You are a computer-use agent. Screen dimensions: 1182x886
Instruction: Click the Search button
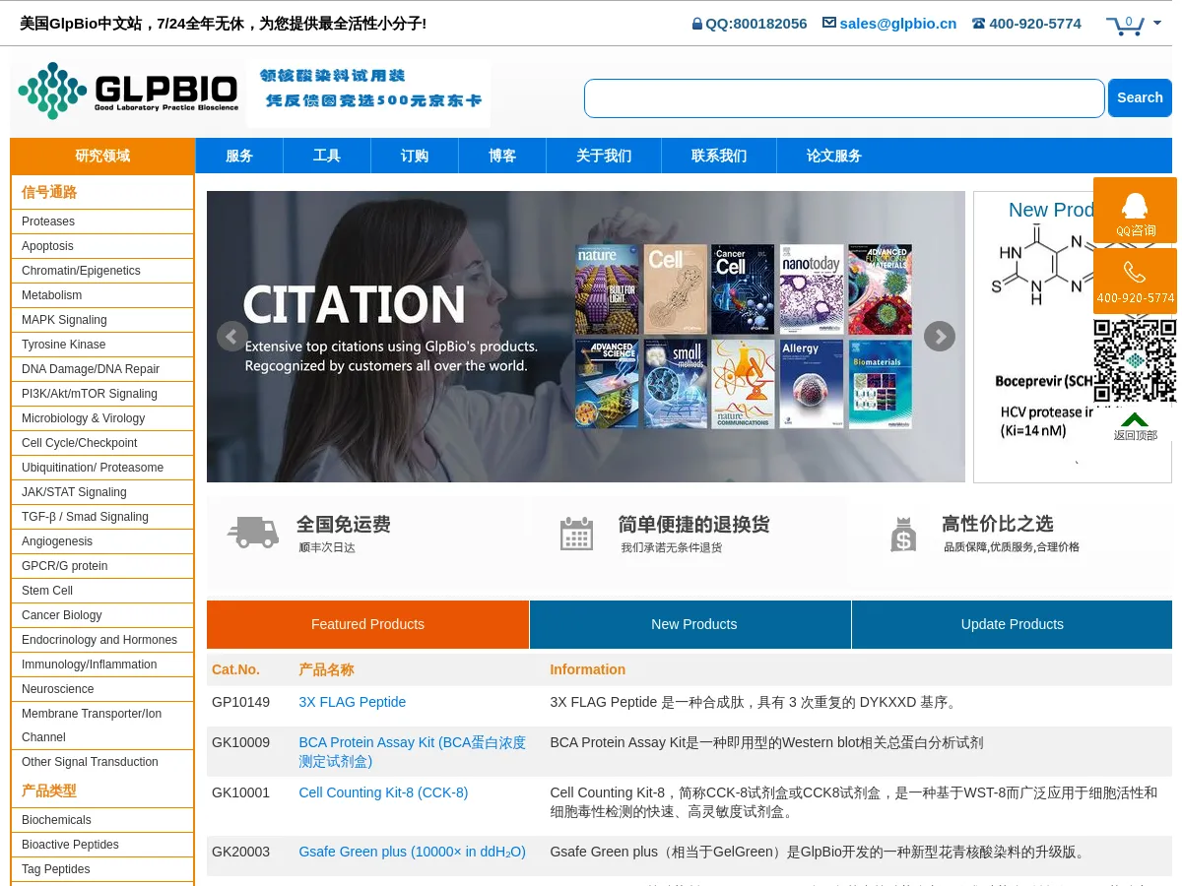[1140, 97]
